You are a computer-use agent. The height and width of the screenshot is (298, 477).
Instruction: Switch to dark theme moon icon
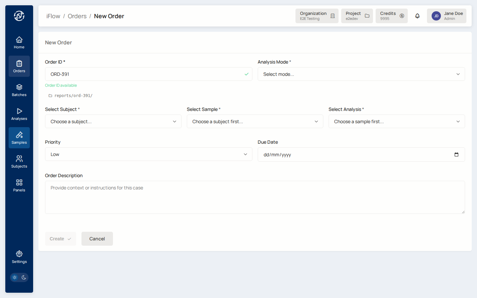[x=24, y=277]
